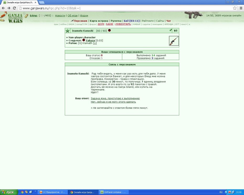The image size is (244, 195).
Task: Click the АРЕНДА shortcut link
Action: [x=169, y=24]
